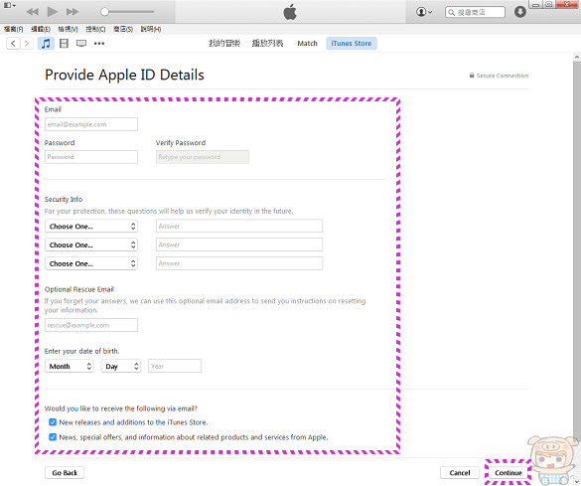Click the search store field
581x486 pixels.
coord(475,12)
